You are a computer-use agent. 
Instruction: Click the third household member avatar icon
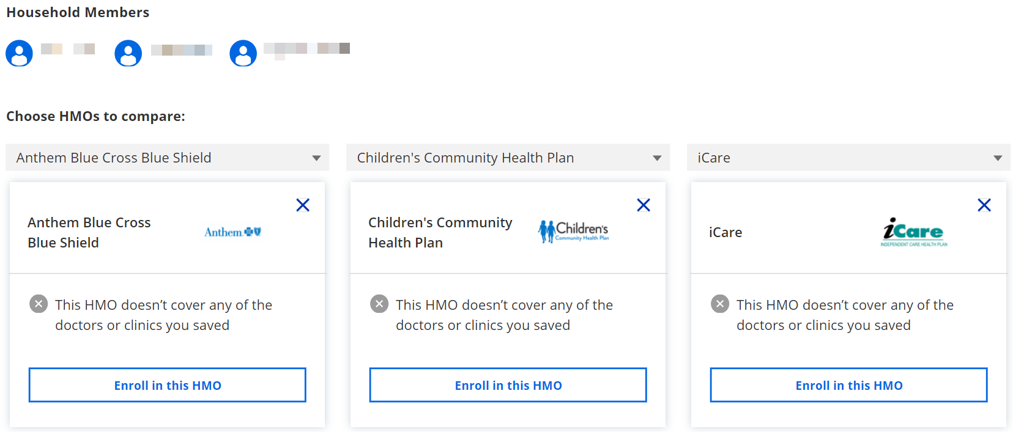[x=243, y=54]
